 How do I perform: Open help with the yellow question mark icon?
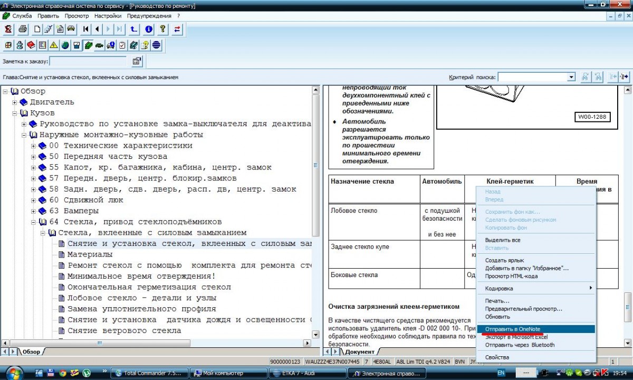pos(163,29)
